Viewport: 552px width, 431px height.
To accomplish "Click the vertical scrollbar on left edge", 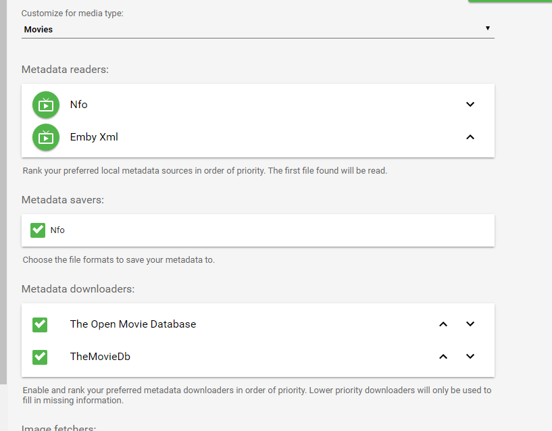I will coord(3,203).
